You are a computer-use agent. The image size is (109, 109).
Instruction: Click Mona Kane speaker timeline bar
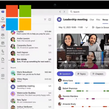click(83, 83)
